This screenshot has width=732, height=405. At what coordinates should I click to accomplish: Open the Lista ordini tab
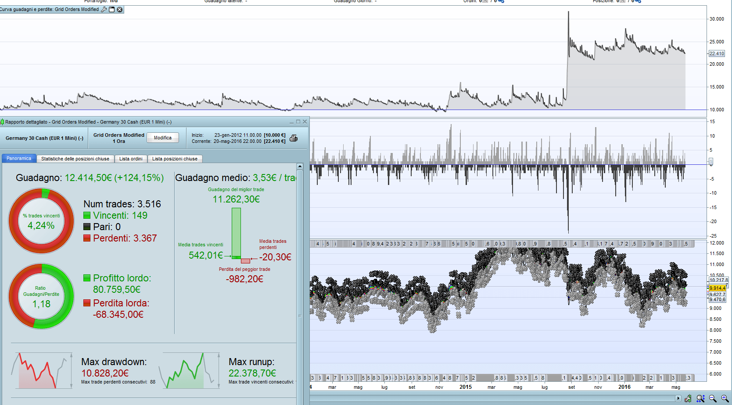(x=131, y=159)
